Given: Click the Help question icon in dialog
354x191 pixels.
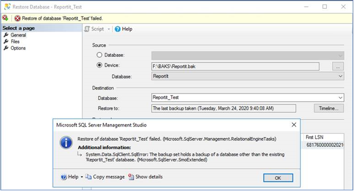Looking at the screenshot, I should tap(64, 177).
